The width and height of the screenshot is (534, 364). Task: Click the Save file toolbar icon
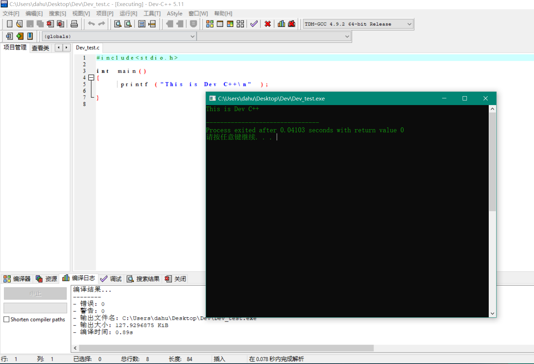30,24
